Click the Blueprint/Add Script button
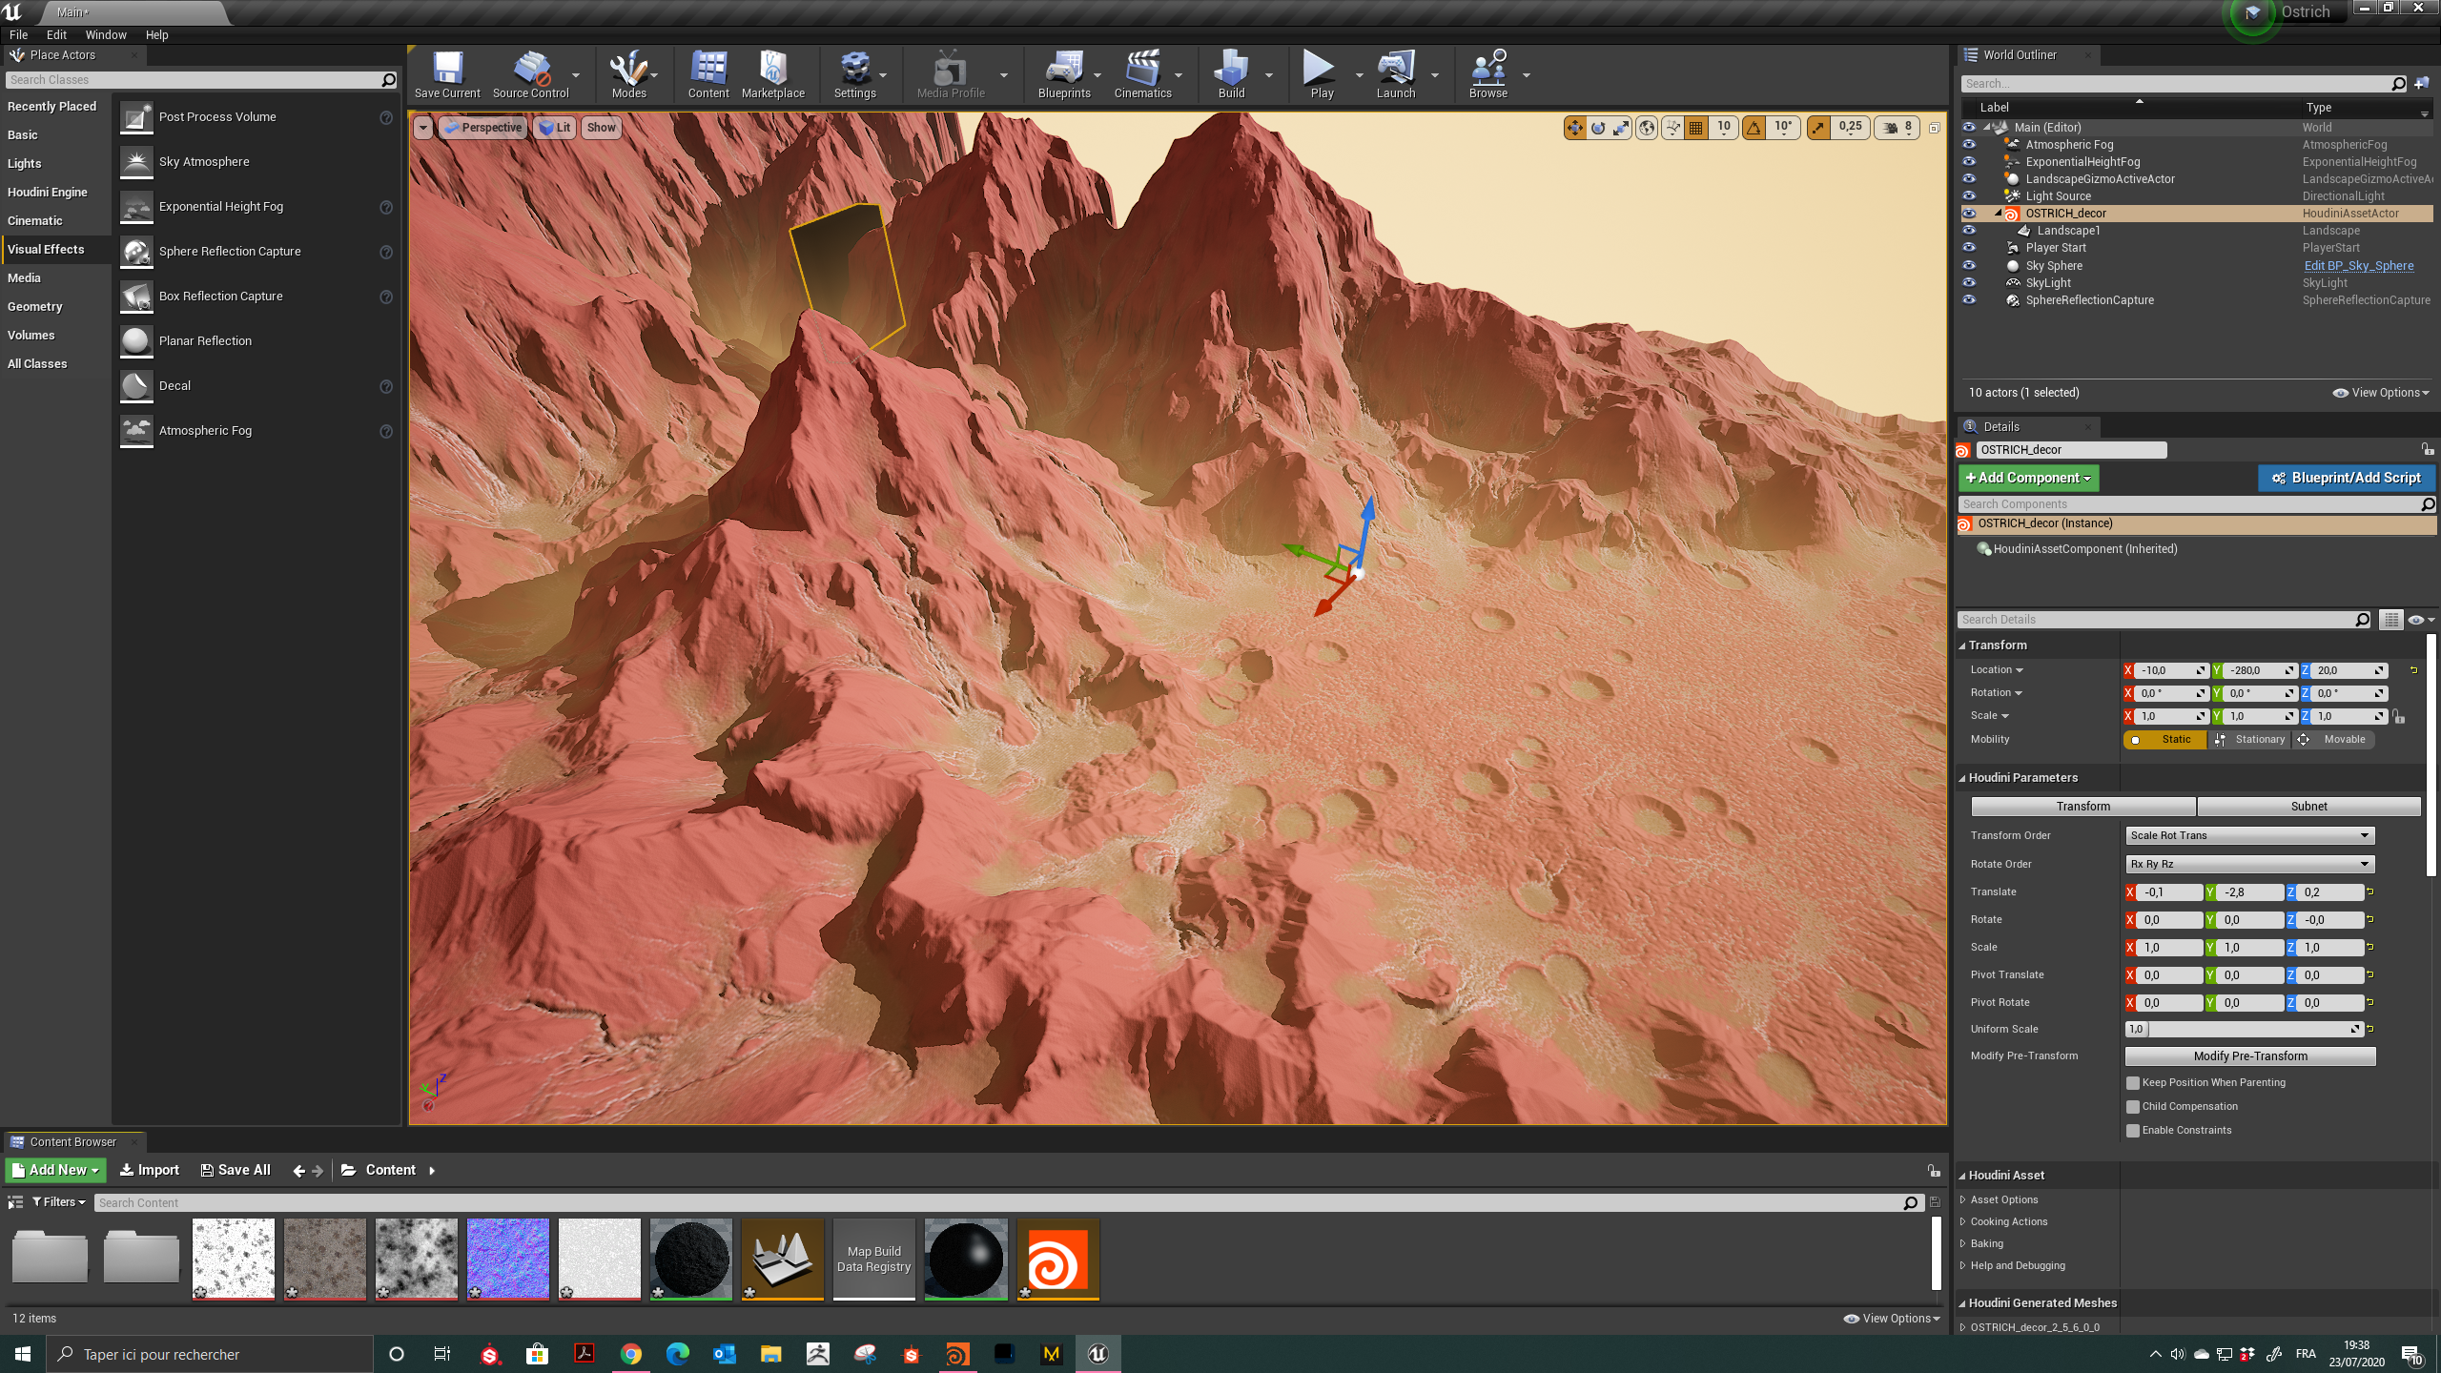This screenshot has width=2441, height=1373. 2347,479
